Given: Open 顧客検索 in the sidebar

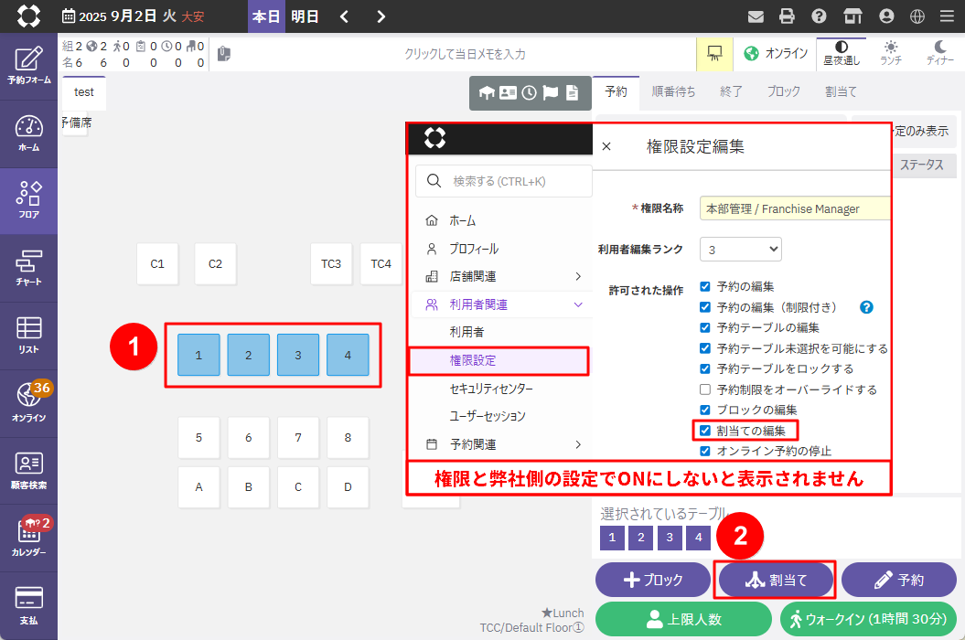Looking at the screenshot, I should (x=28, y=470).
